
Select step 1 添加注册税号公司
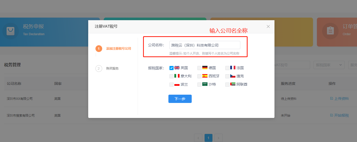click(x=113, y=49)
